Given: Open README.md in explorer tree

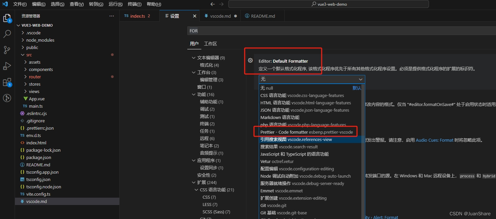Looking at the screenshot, I should [38, 165].
